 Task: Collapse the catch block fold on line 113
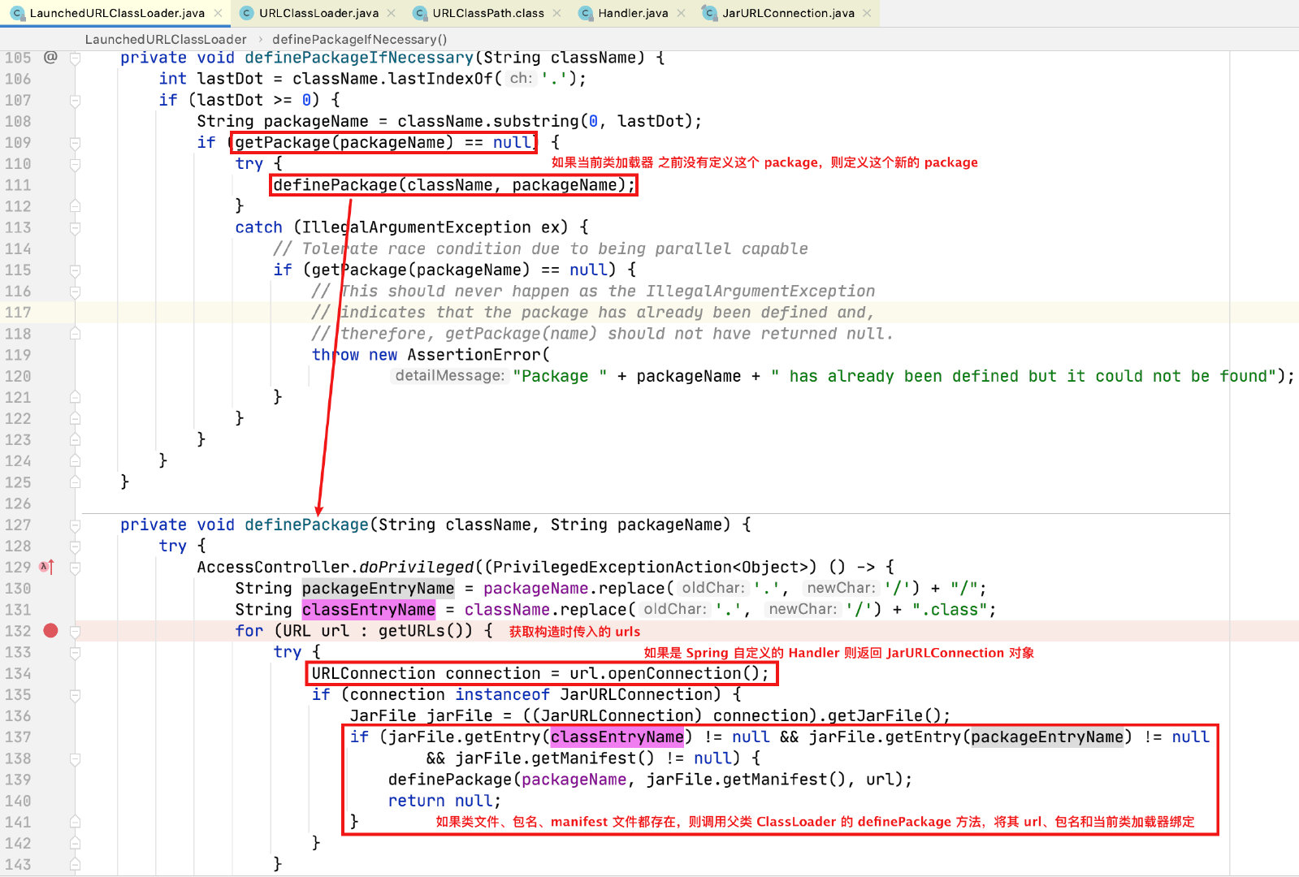(x=75, y=228)
